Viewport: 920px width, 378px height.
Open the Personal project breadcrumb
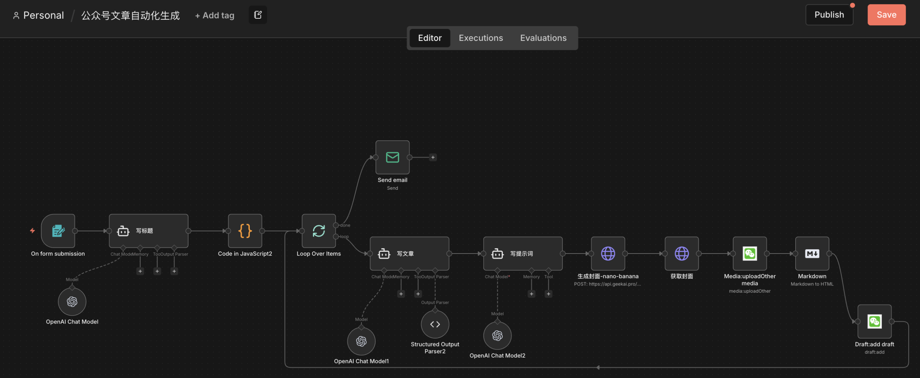pos(43,15)
